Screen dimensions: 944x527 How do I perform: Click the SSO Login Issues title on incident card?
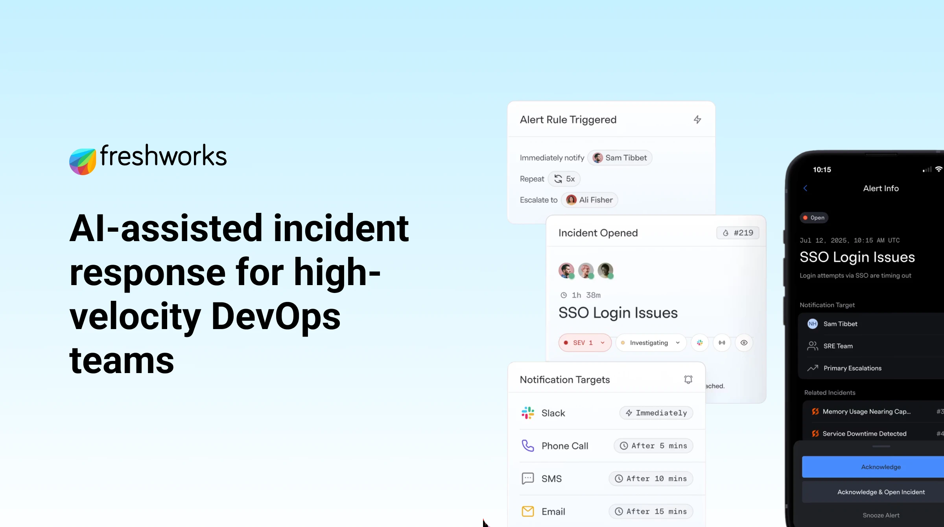tap(618, 313)
